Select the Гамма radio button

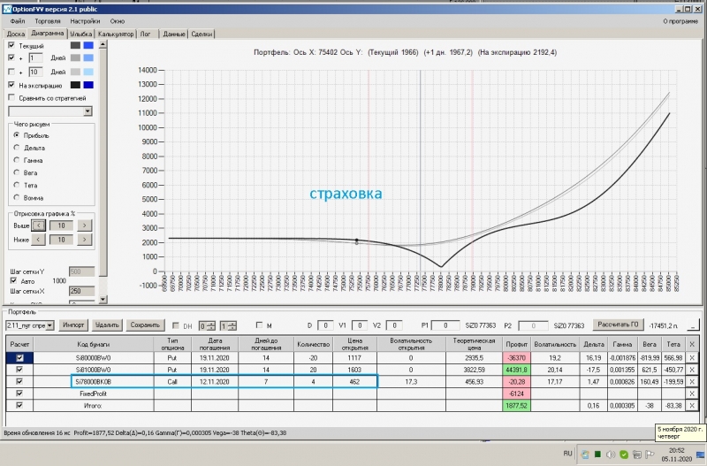[x=17, y=160]
